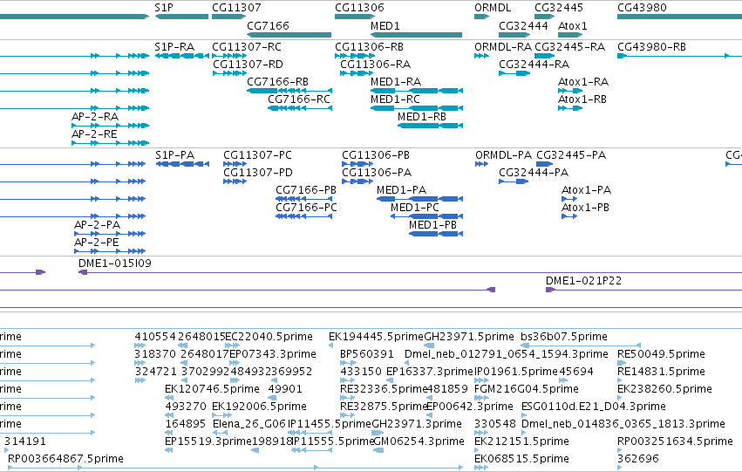Select EST Dmel_neb_012791_0654_1594.3prime
Image resolution: width=742 pixels, height=472 pixels.
pos(506,354)
